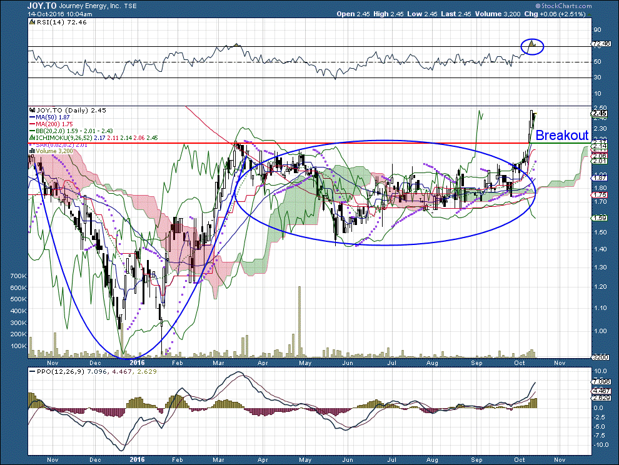Click the High 2.45 value in header

(388, 14)
